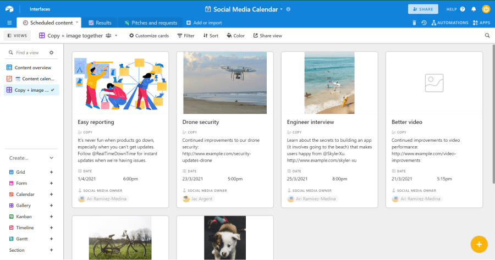Open the bicycle photo card
The image size is (495, 260).
120,238
